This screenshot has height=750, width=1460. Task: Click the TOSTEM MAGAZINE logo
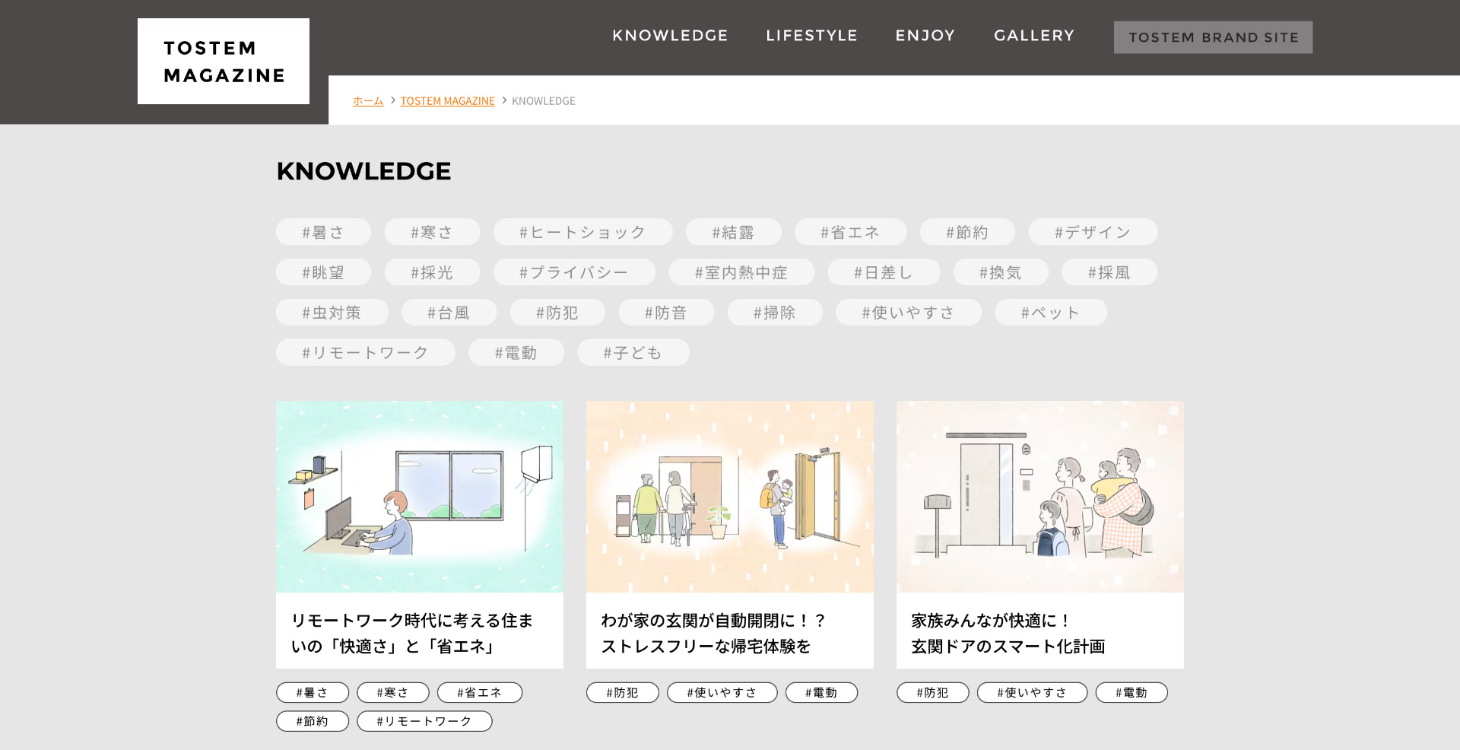[224, 62]
